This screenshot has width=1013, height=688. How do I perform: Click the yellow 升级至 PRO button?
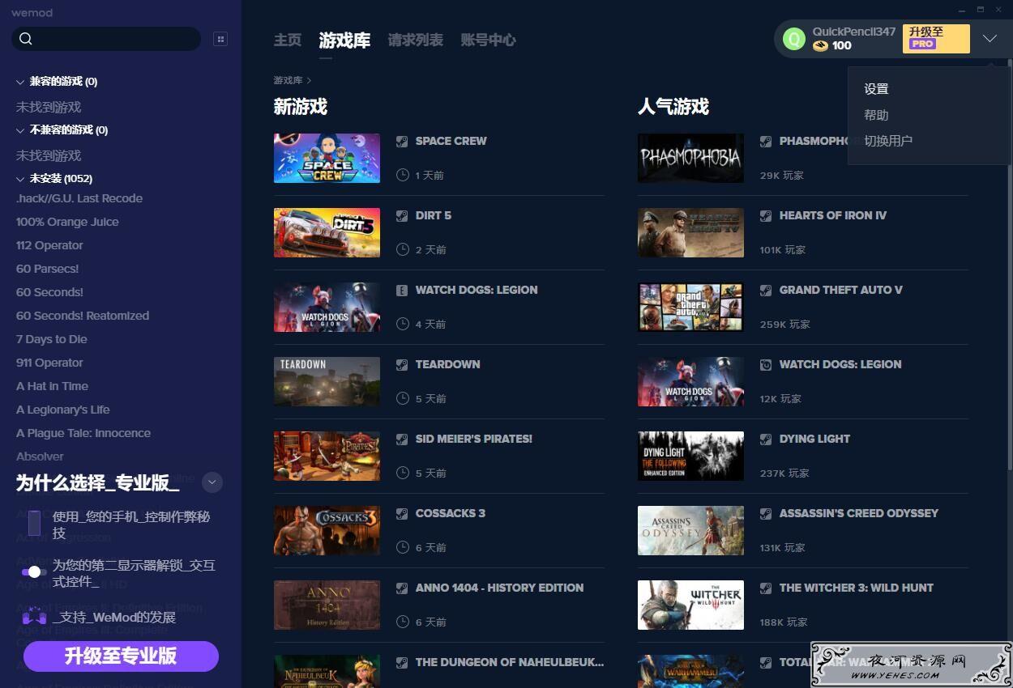(x=936, y=38)
